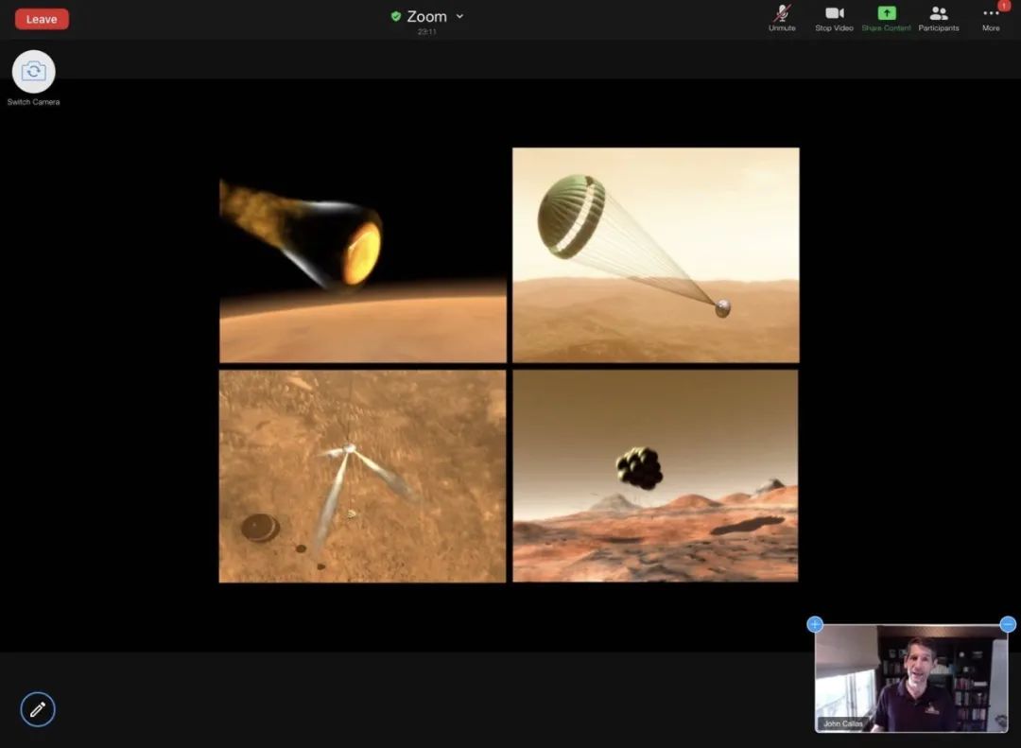Click the atmospheric entry fireball image
The image size is (1021, 748).
click(363, 254)
